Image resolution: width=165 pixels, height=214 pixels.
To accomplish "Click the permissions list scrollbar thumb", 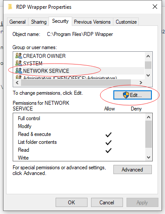I will 148,134.
